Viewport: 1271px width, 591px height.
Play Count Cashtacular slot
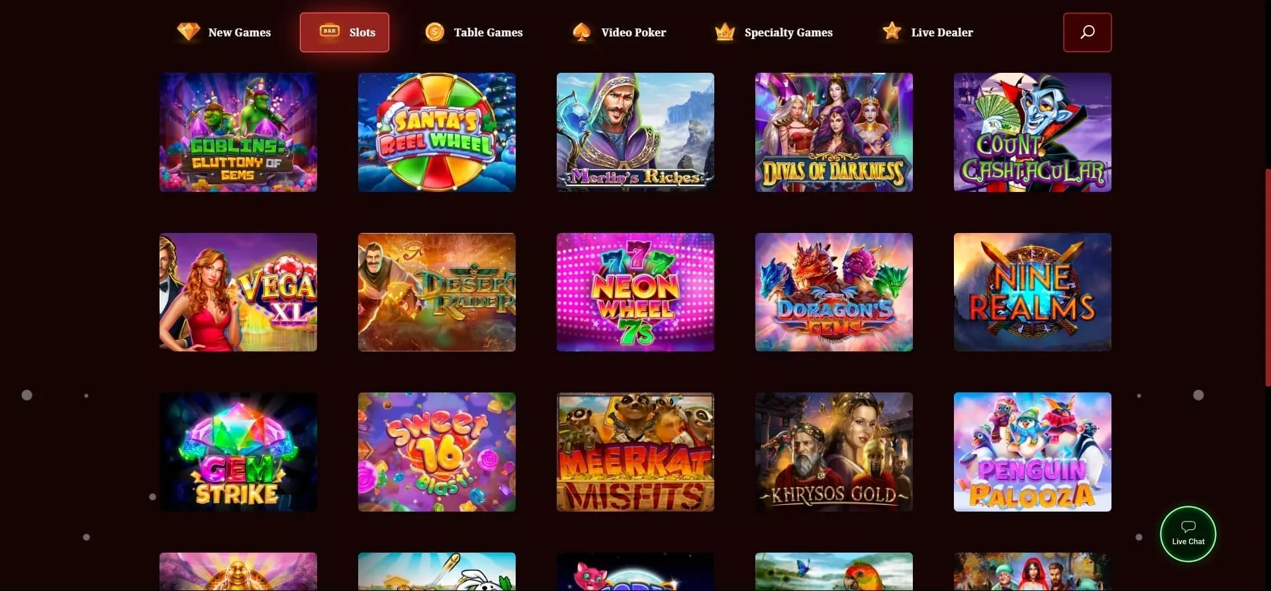tap(1033, 132)
